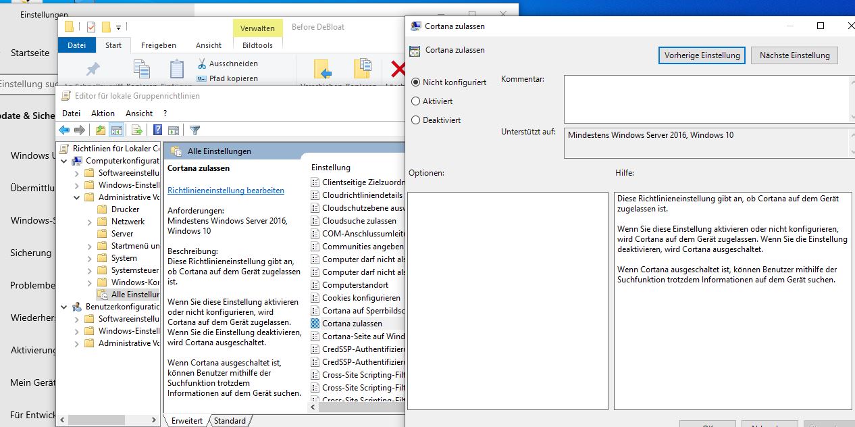
Task: Expand Windows-Komponenten tree node
Action: (x=90, y=282)
